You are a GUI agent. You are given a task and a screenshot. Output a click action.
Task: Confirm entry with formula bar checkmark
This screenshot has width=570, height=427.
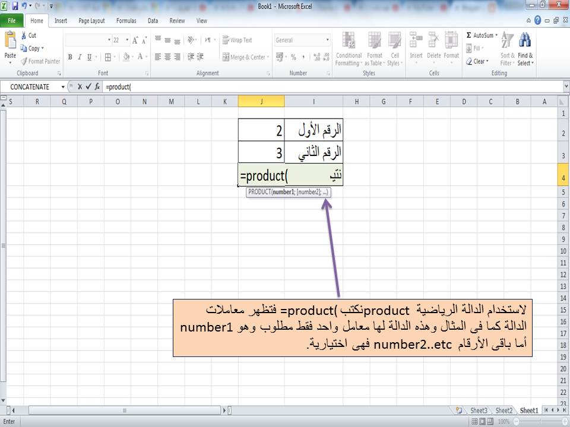(x=88, y=87)
